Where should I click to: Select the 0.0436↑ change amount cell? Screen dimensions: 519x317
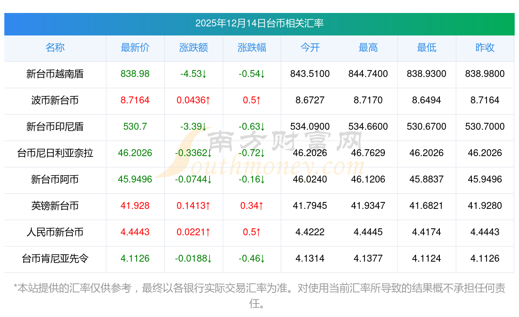[193, 100]
